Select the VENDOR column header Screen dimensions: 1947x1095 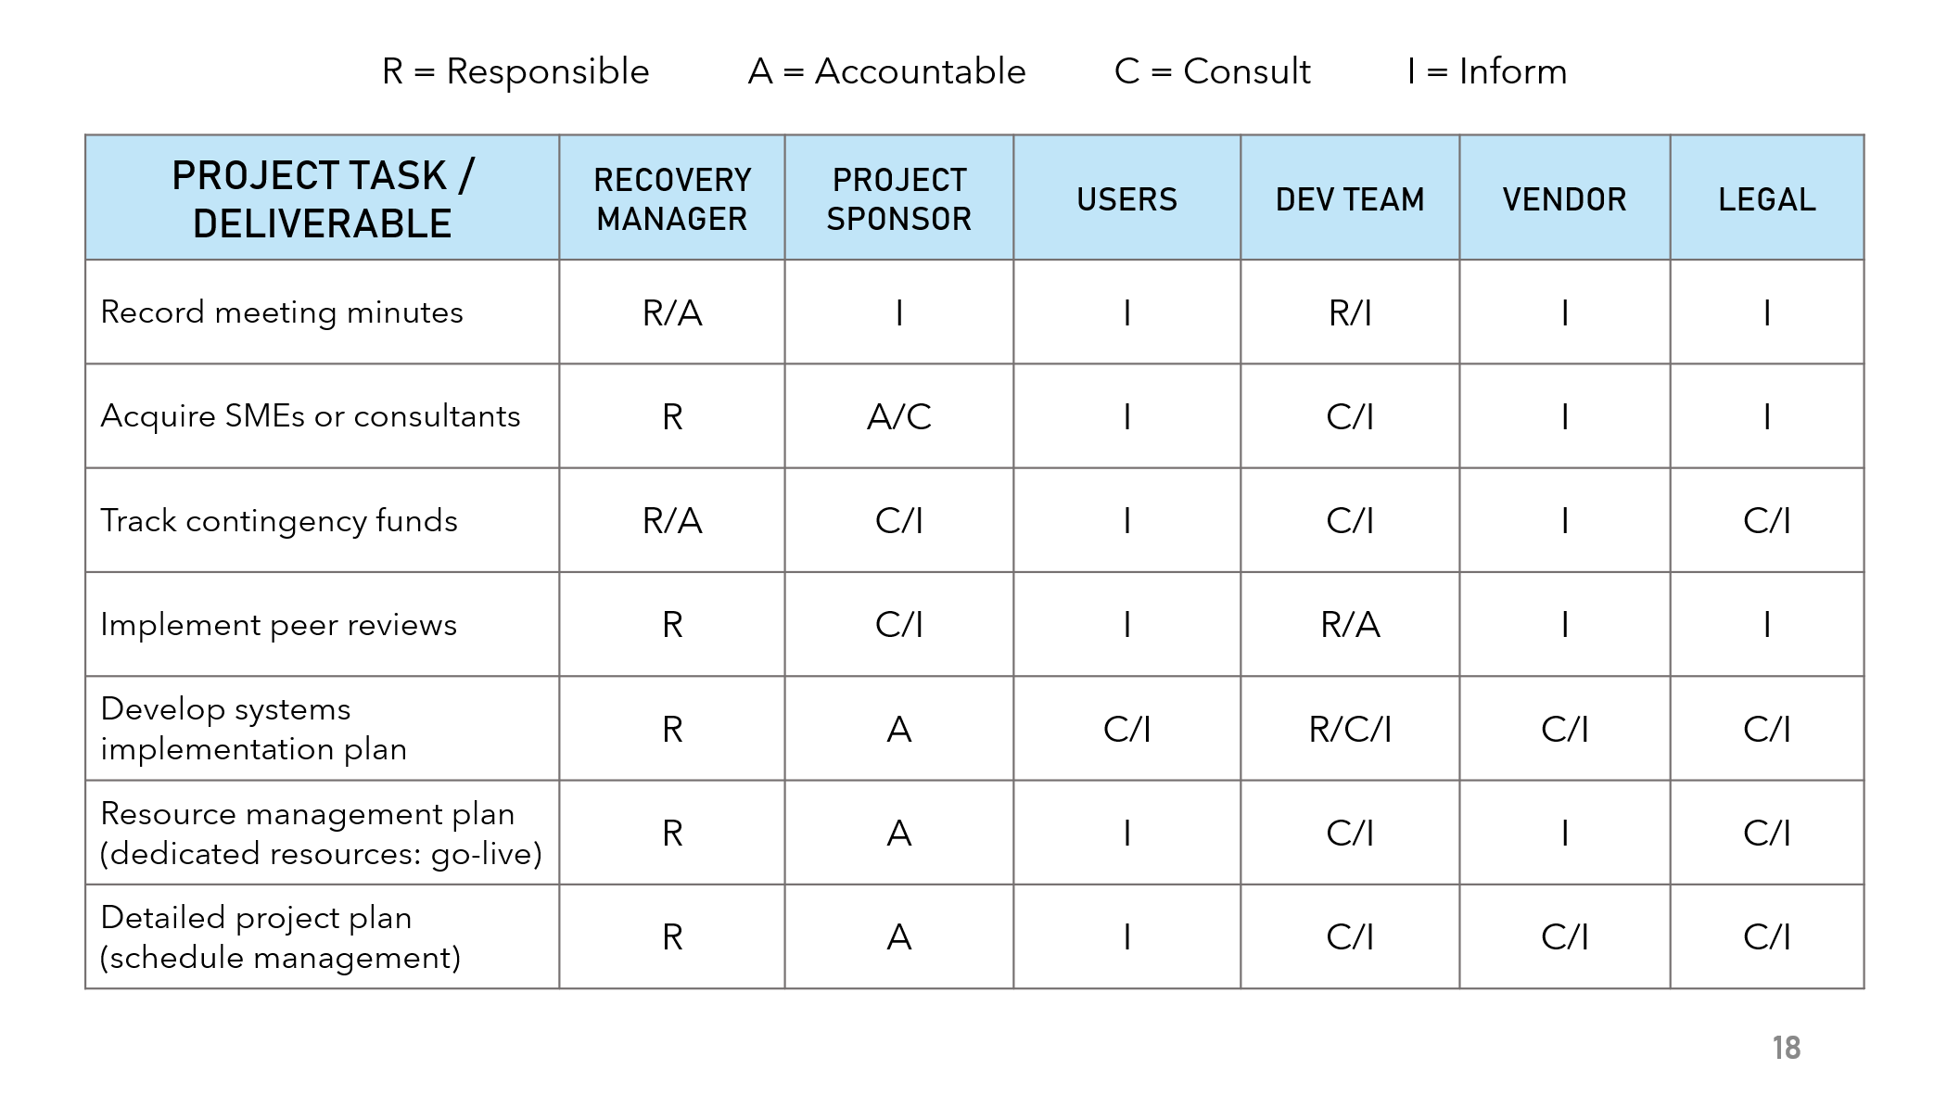point(1565,197)
